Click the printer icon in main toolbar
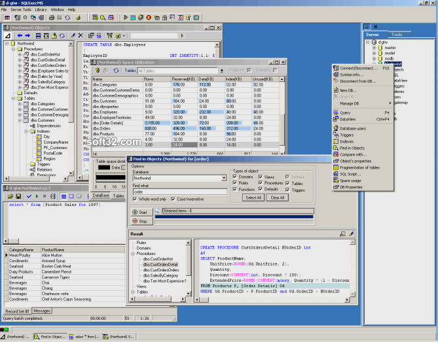The height and width of the screenshot is (342, 438). coord(52,18)
